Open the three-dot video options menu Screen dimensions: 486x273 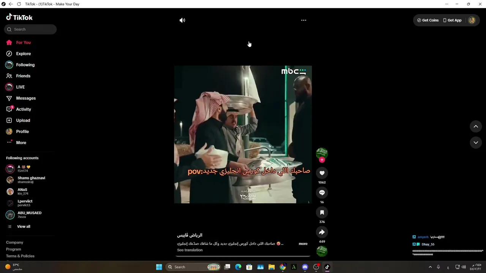[x=304, y=20]
